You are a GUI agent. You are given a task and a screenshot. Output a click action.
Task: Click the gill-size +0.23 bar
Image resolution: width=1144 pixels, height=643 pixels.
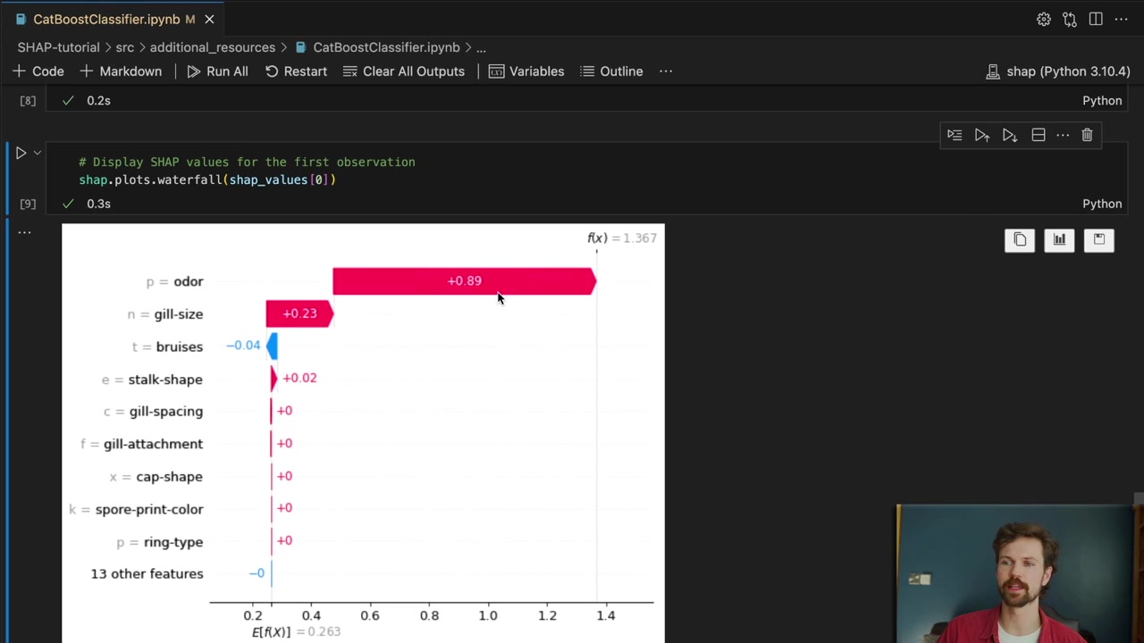(x=299, y=313)
